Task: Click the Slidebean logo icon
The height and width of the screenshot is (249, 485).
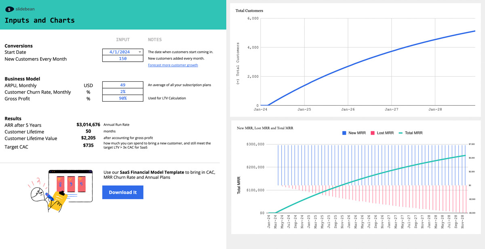Action: pyautogui.click(x=9, y=9)
